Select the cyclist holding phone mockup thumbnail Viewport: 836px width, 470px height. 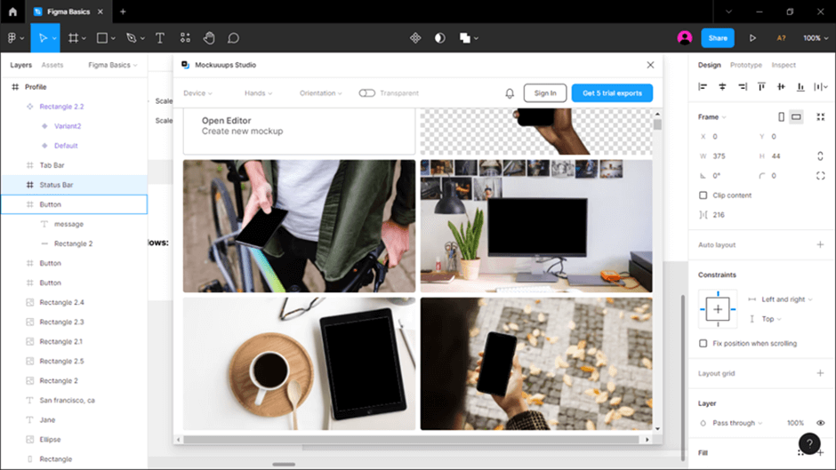(299, 226)
